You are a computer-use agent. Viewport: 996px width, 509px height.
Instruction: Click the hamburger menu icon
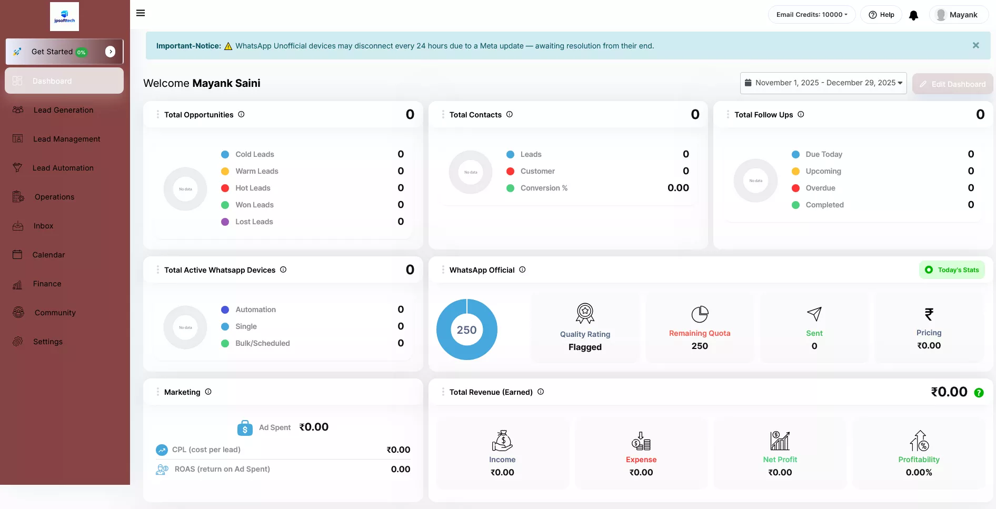tap(141, 13)
